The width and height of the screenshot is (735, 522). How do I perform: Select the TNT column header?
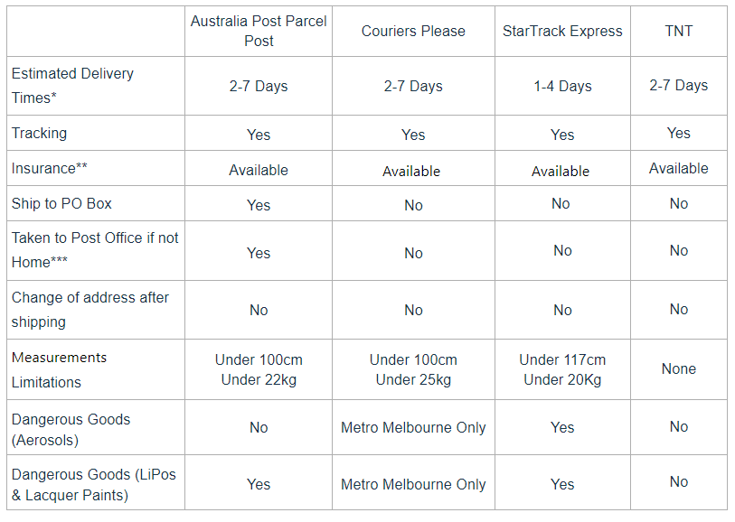pyautogui.click(x=678, y=31)
